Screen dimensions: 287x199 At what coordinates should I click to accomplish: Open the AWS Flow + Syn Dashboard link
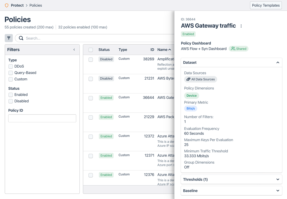204,49
